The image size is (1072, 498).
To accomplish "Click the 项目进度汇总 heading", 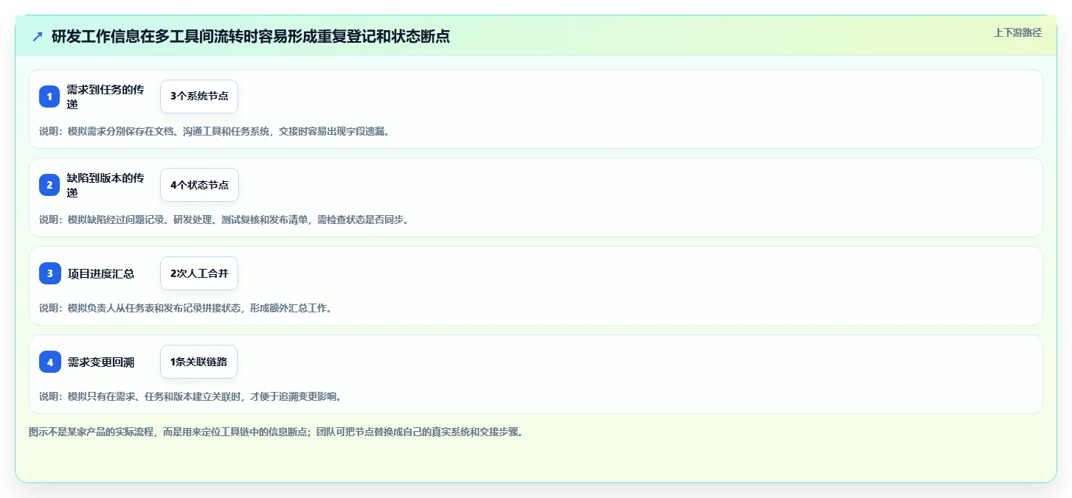I will (x=101, y=273).
